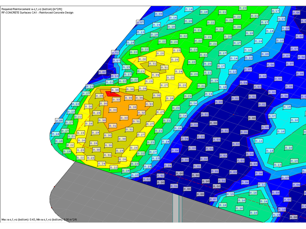The height and width of the screenshot is (229, 306).
Task: Select the 0.11 value label
Action: pyautogui.click(x=259, y=141)
